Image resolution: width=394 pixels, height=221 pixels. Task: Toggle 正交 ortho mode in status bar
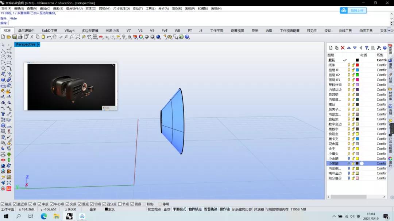pyautogui.click(x=167, y=209)
